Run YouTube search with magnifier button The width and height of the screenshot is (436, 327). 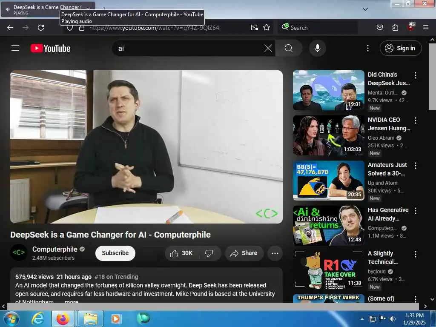point(288,49)
